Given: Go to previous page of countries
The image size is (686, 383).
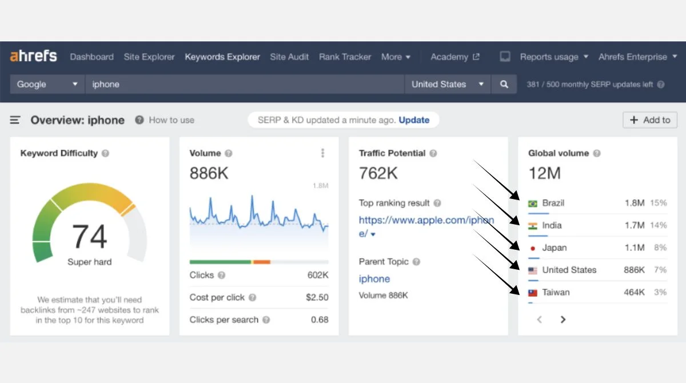Looking at the screenshot, I should click(x=540, y=320).
